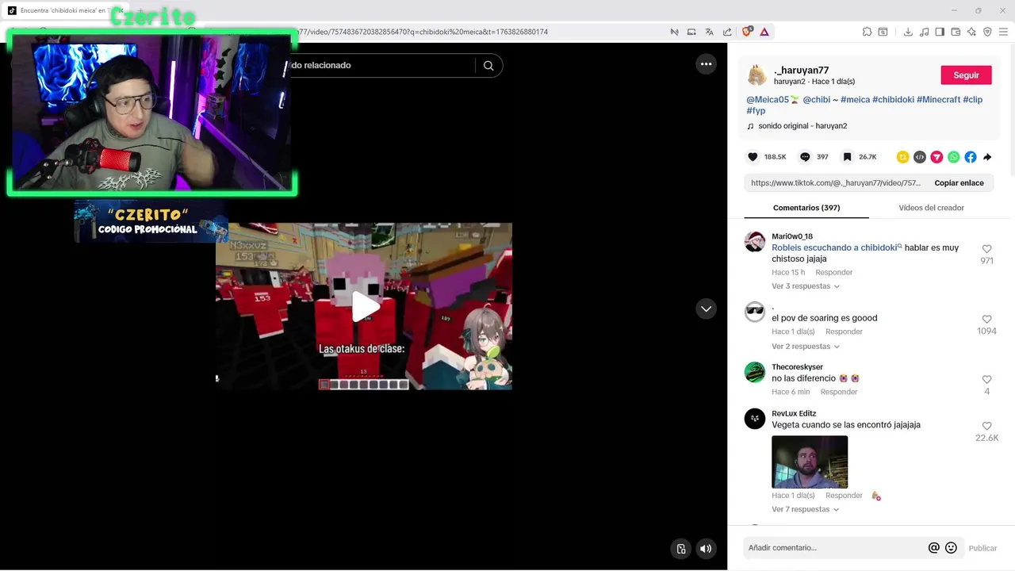Open Mari0w0_18's avatar
The width and height of the screenshot is (1015, 571).
pos(755,242)
